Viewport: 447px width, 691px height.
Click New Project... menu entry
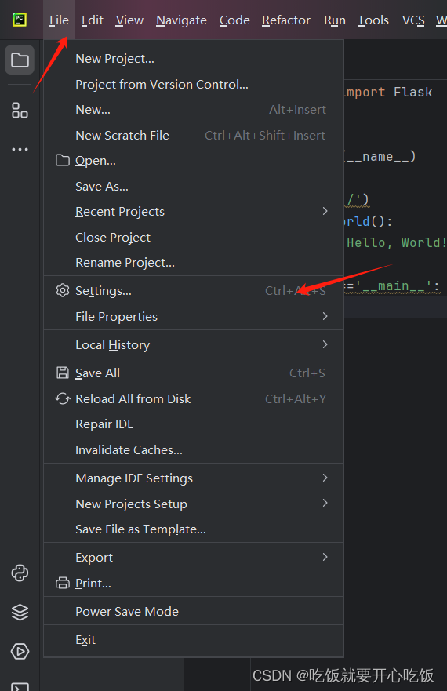pyautogui.click(x=194, y=59)
